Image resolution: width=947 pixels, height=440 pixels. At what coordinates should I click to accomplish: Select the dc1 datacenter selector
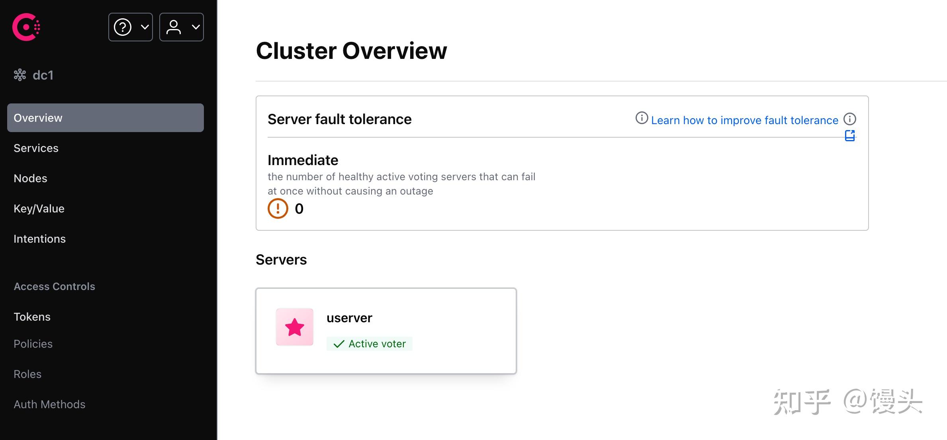coord(43,75)
